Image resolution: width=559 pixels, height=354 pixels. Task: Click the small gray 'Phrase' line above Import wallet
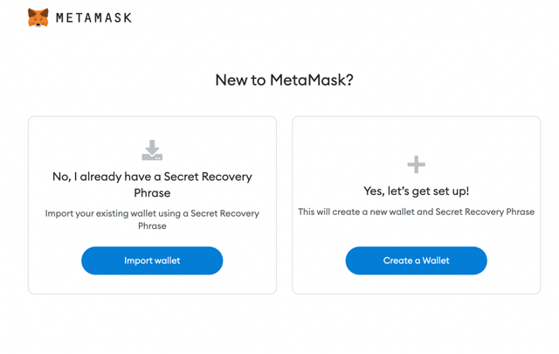click(152, 226)
